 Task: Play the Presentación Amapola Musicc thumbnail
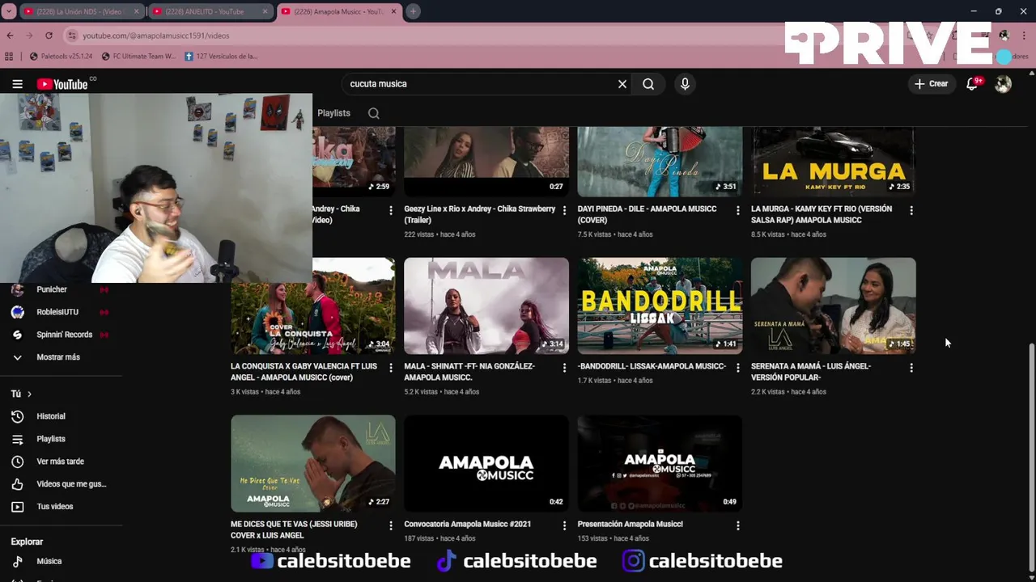pos(660,464)
